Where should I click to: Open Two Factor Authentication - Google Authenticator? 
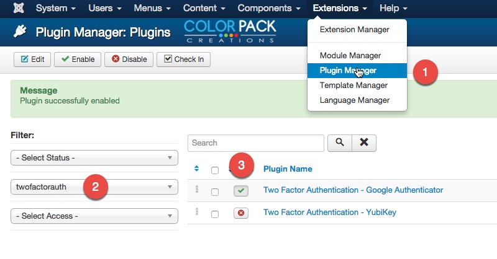353,190
